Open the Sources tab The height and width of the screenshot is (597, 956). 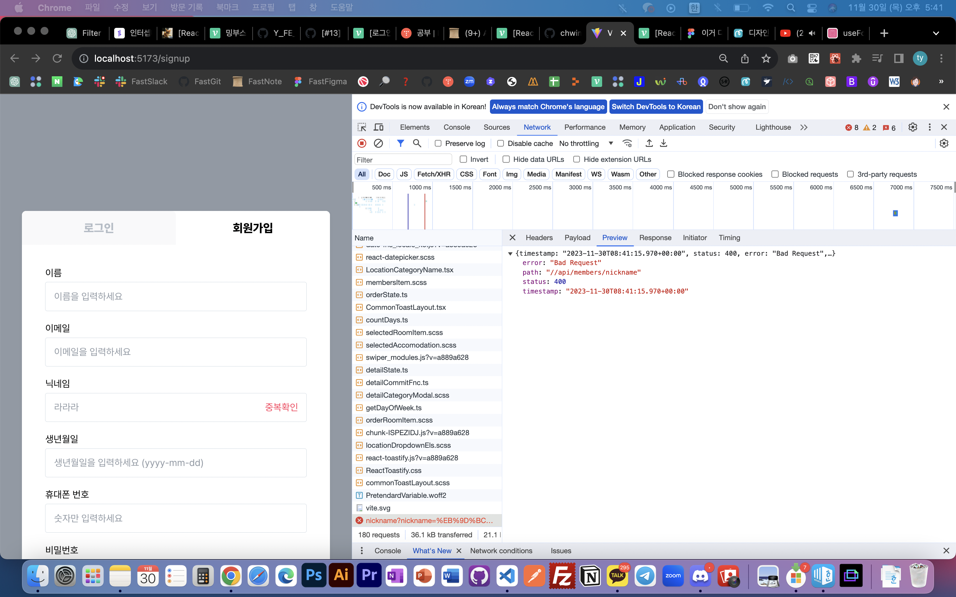[x=497, y=127]
